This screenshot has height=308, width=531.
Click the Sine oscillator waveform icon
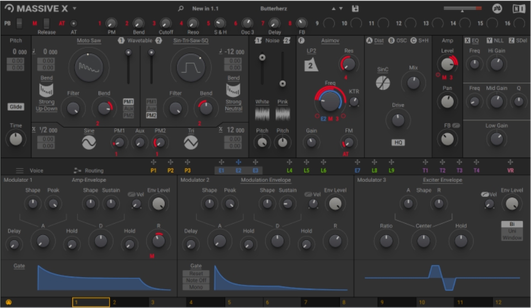pyautogui.click(x=89, y=143)
